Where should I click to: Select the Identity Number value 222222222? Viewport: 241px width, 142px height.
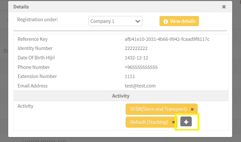tap(136, 48)
